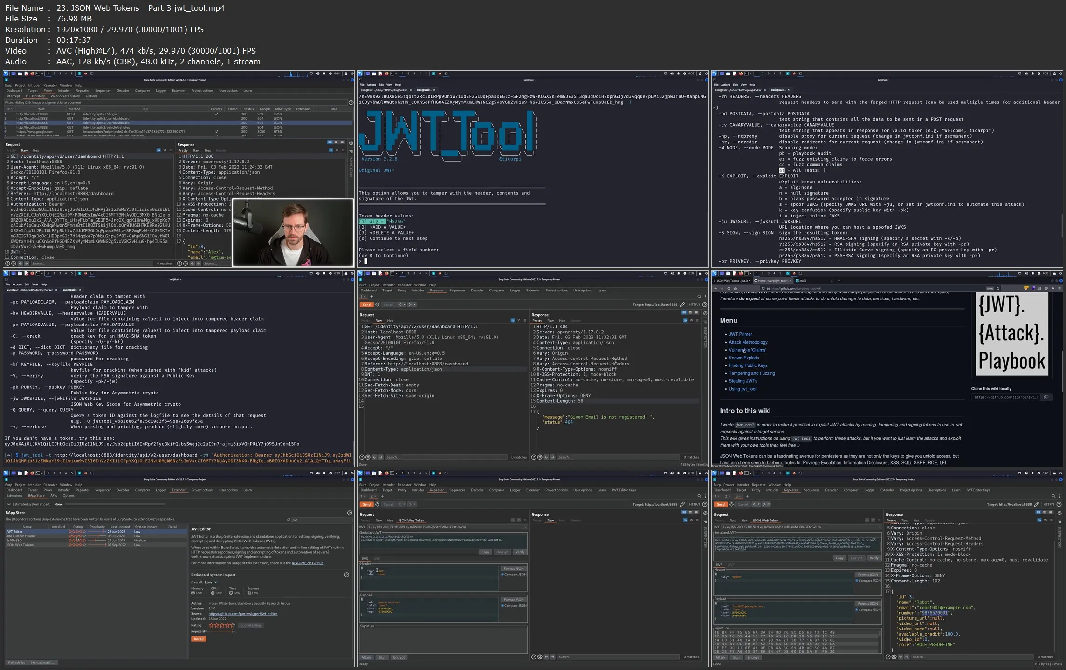Screen dimensions: 1066x670
Task: Open tab 1 dropdown arrow in center Repeater frame
Action: click(365, 297)
